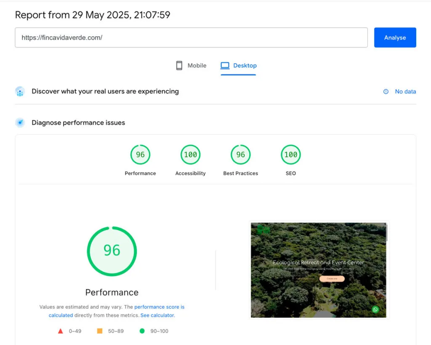Switch to the Mobile tab
This screenshot has width=431, height=345.
tap(192, 65)
